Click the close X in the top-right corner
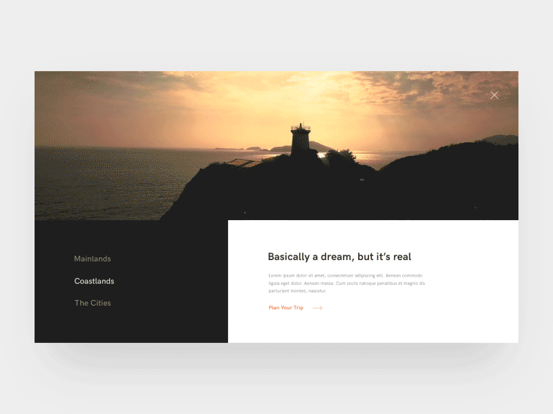553x414 pixels. point(494,95)
